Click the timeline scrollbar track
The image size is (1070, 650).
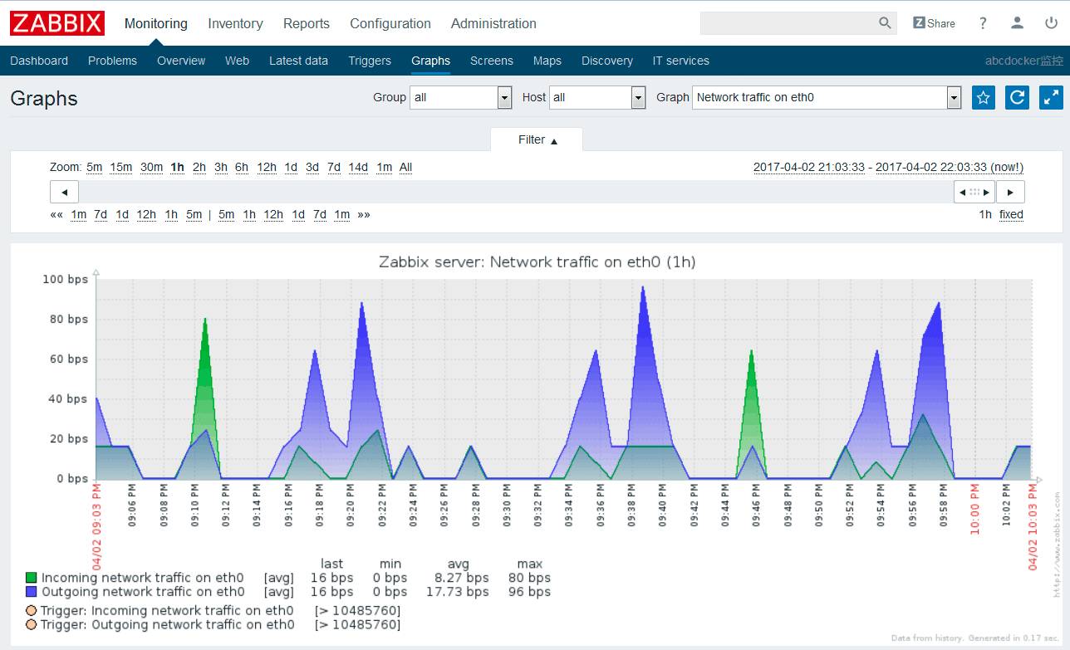[x=516, y=192]
